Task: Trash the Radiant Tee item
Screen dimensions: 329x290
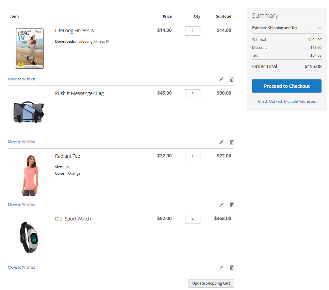Action: tap(232, 205)
